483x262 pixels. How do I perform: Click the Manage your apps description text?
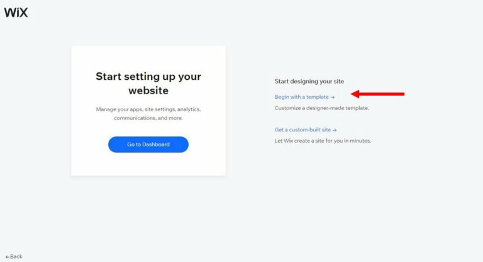[x=148, y=114]
